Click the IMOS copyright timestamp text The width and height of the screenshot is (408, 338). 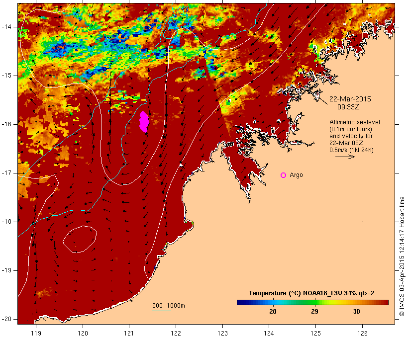[402, 256]
